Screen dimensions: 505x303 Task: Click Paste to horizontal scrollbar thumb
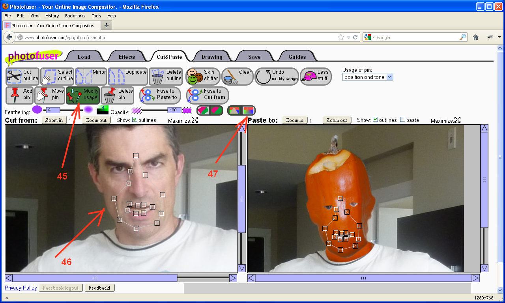363,278
